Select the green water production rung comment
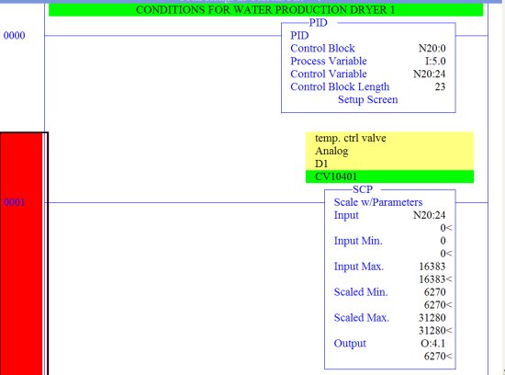This screenshot has height=375, width=505. pos(265,10)
